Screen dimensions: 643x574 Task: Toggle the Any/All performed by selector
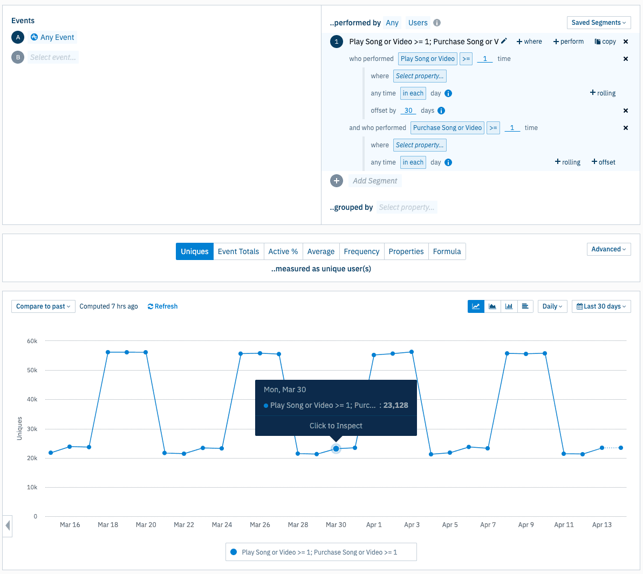(x=392, y=23)
